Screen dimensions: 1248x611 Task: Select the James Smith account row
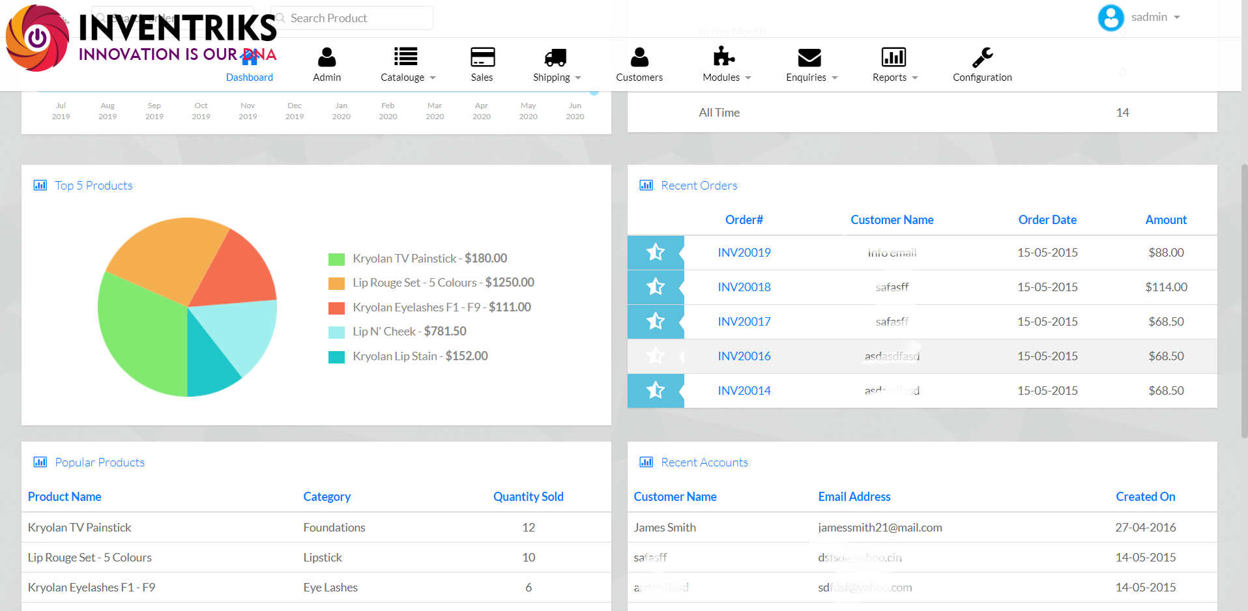pos(921,527)
